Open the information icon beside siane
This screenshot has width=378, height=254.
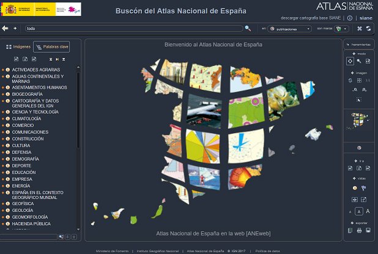point(349,18)
